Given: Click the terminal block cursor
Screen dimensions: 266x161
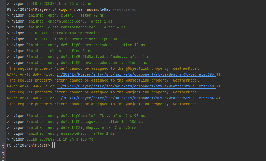Looking at the screenshot, I should (53, 145).
